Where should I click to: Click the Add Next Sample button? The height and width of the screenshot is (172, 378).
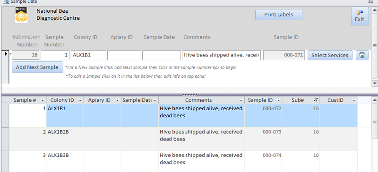tap(37, 67)
